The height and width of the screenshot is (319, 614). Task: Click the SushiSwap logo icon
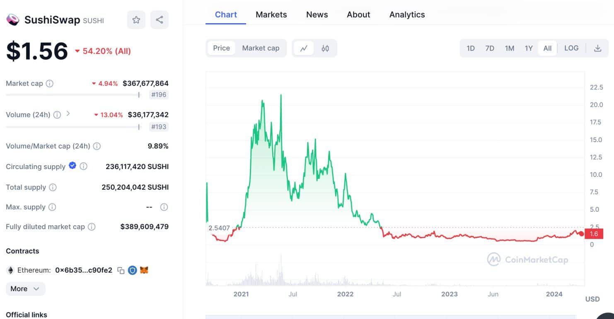pyautogui.click(x=12, y=19)
